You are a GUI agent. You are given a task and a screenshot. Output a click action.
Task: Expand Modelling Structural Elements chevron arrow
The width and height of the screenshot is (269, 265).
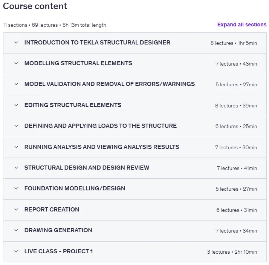click(x=16, y=63)
